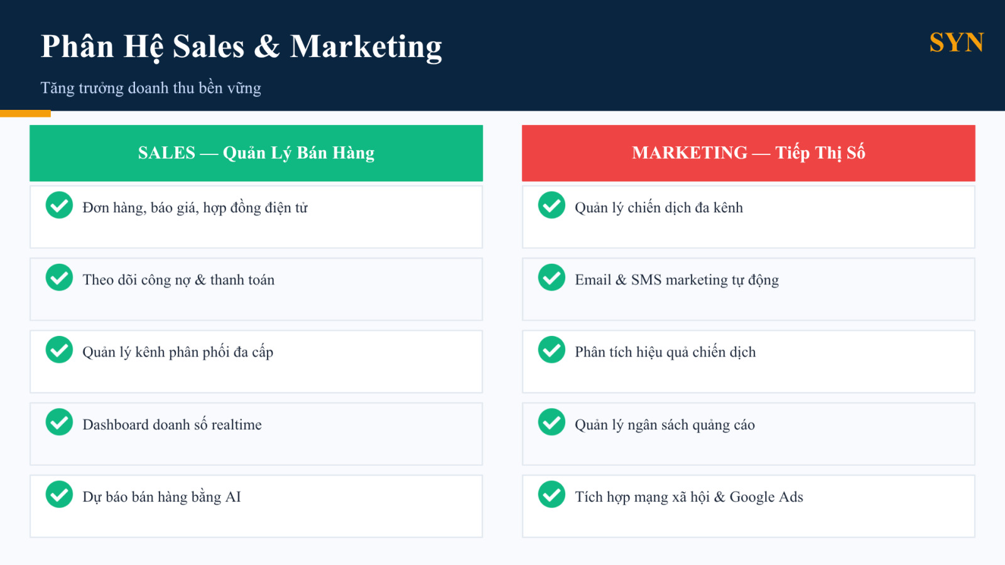Click the text Email & SMS marketing tự động
Viewport: 1005px width, 565px height.
(676, 280)
